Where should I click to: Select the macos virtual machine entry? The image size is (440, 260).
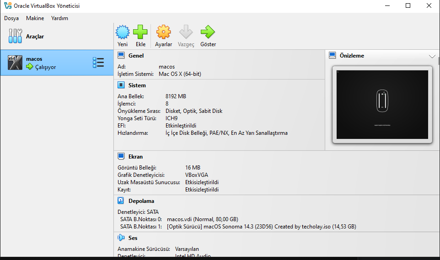pos(57,63)
